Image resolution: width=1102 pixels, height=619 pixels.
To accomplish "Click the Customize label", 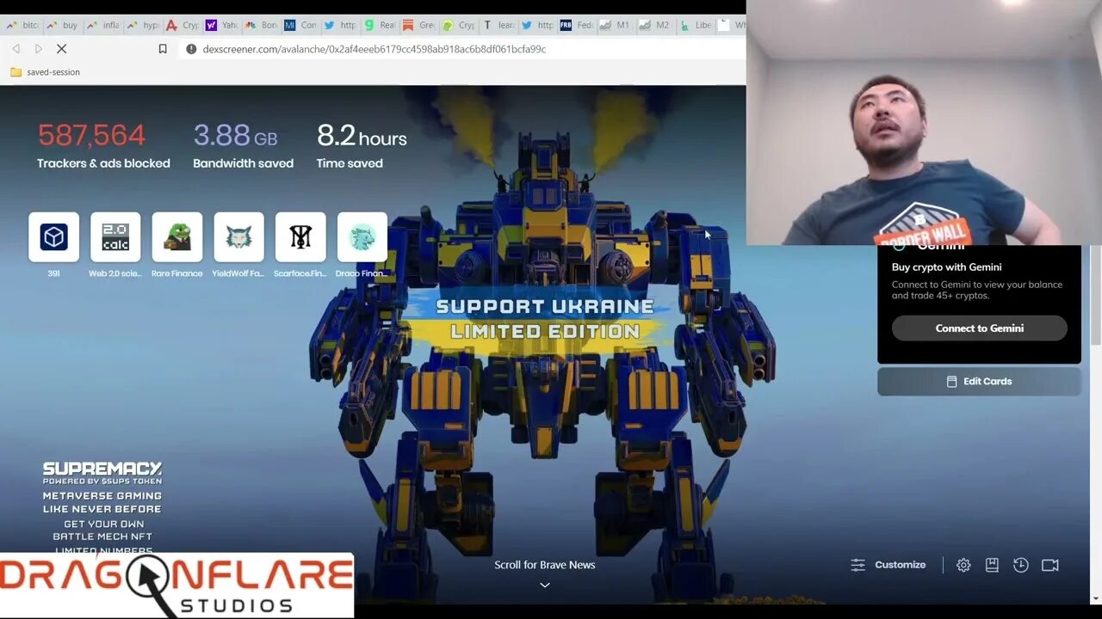I will 901,565.
